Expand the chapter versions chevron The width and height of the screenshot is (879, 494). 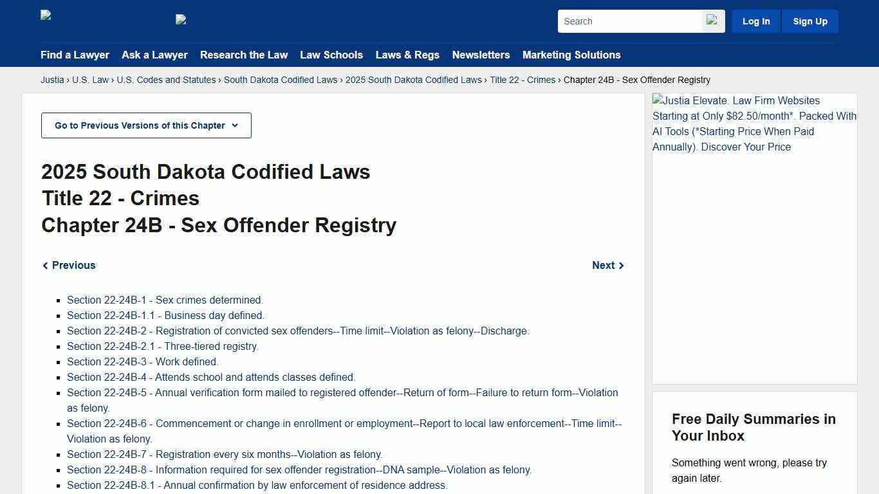pos(236,126)
